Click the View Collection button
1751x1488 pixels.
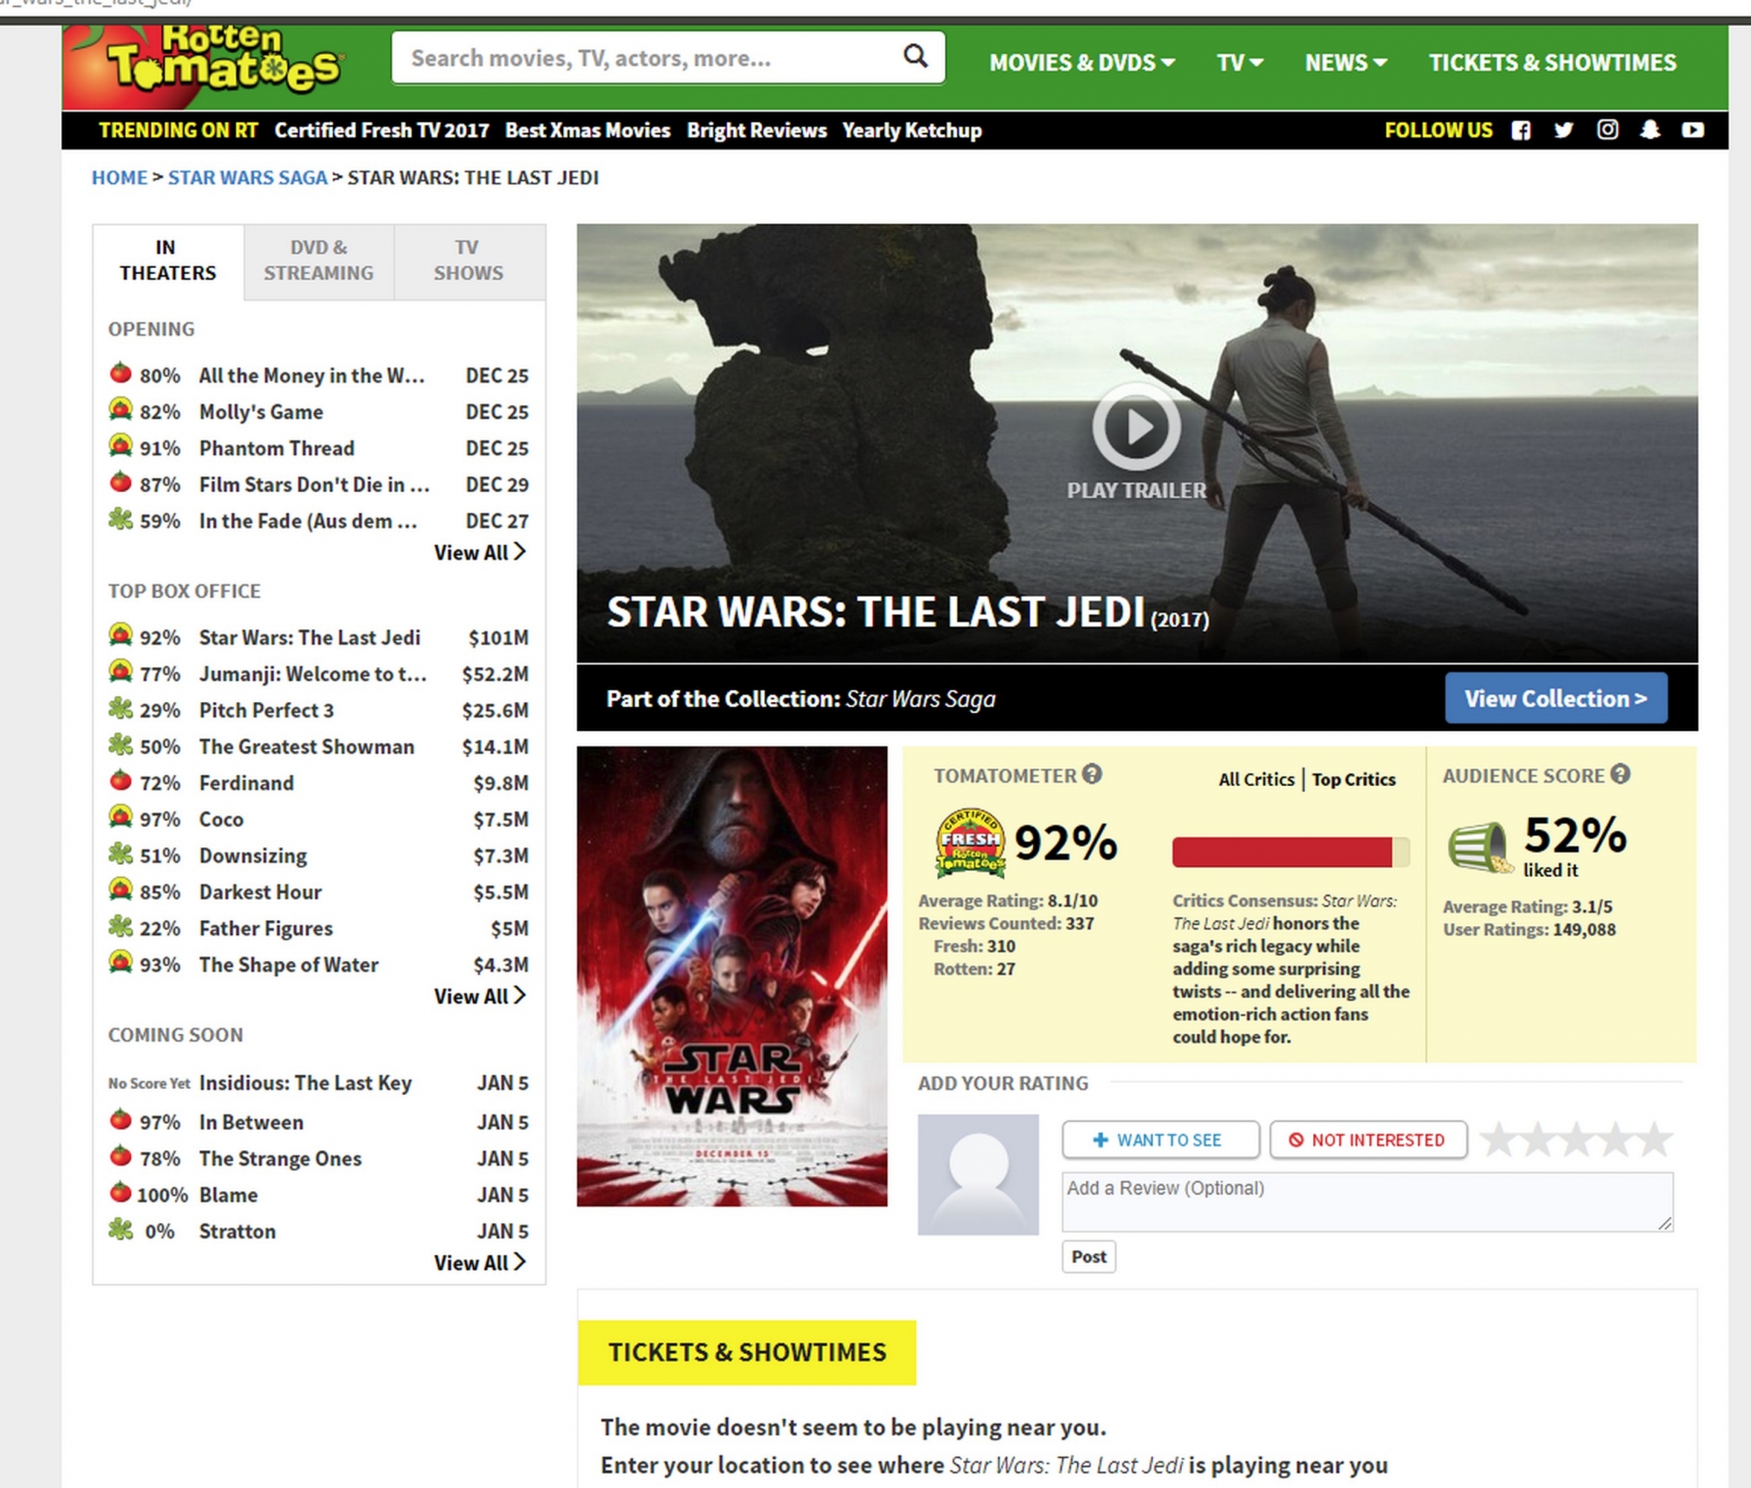1556,698
